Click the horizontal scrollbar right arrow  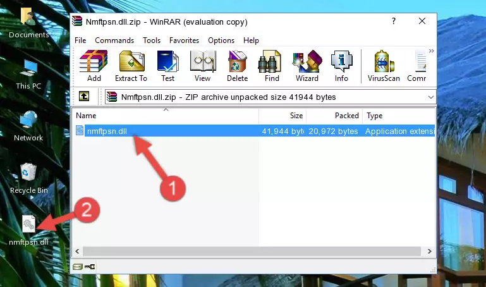coord(430,251)
